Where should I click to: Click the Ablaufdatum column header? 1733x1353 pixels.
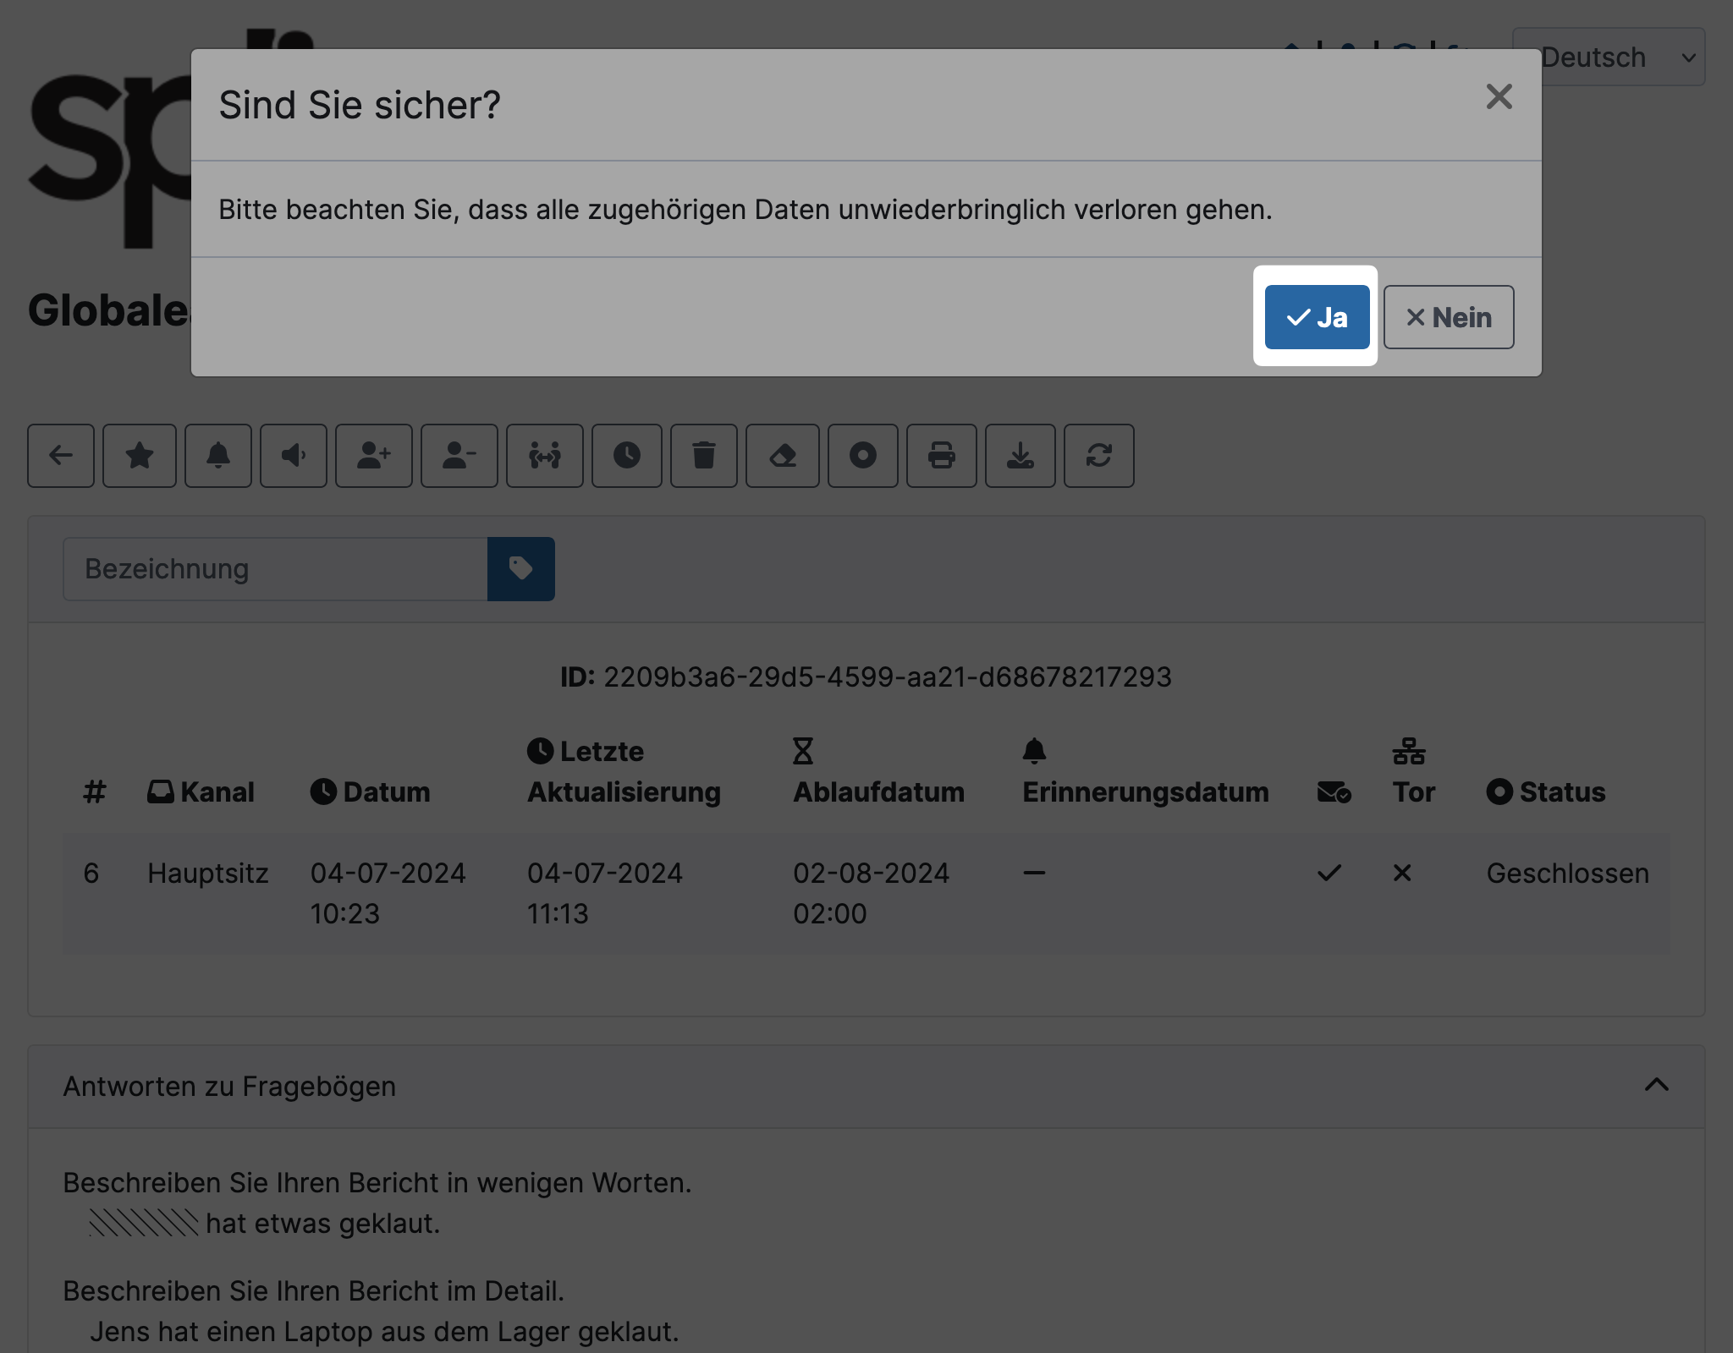pyautogui.click(x=878, y=771)
